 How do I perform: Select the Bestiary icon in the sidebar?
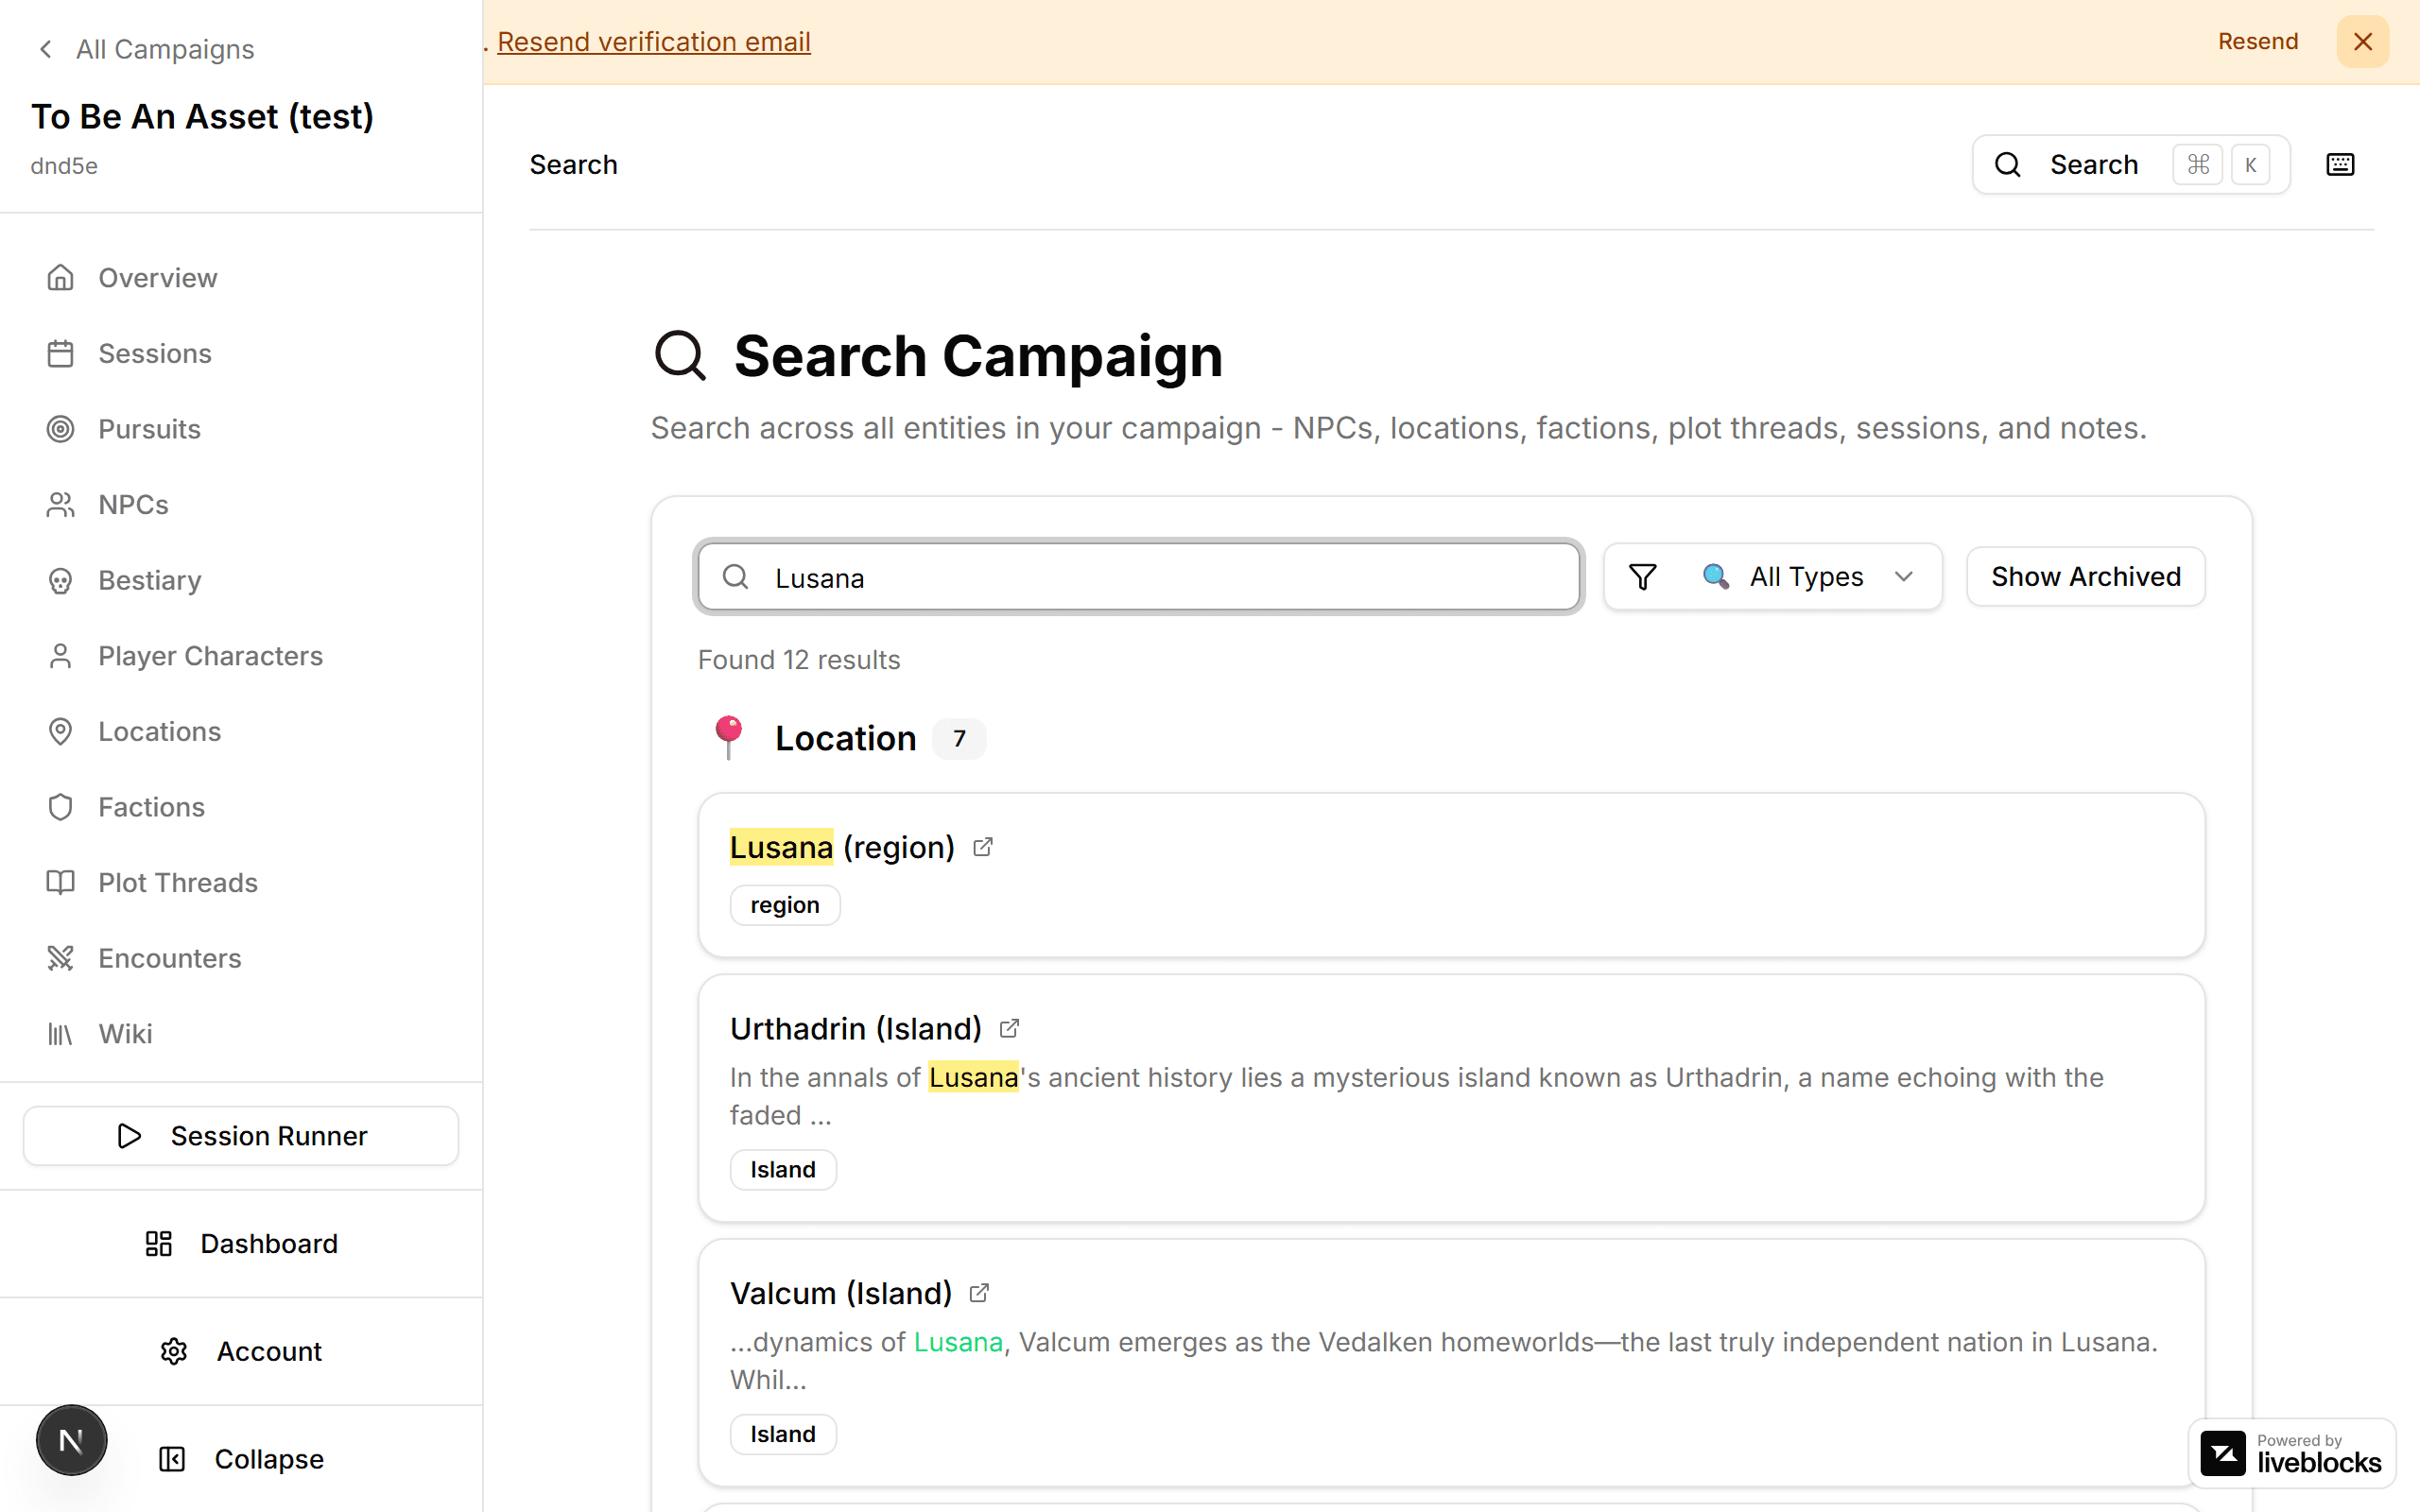point(61,580)
